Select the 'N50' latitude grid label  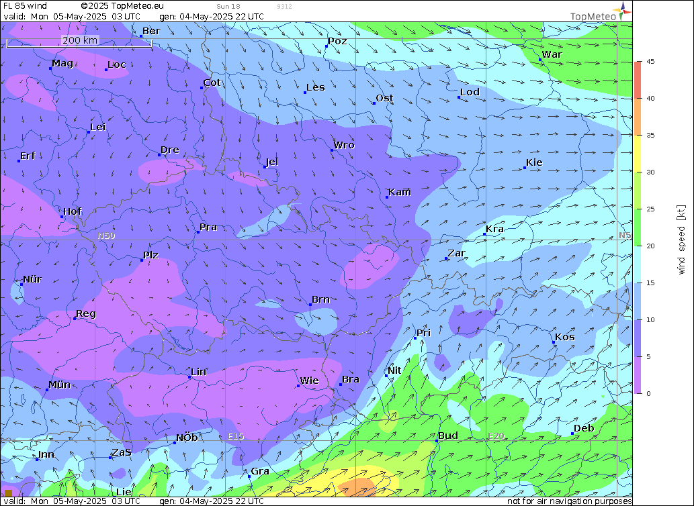[x=106, y=236]
